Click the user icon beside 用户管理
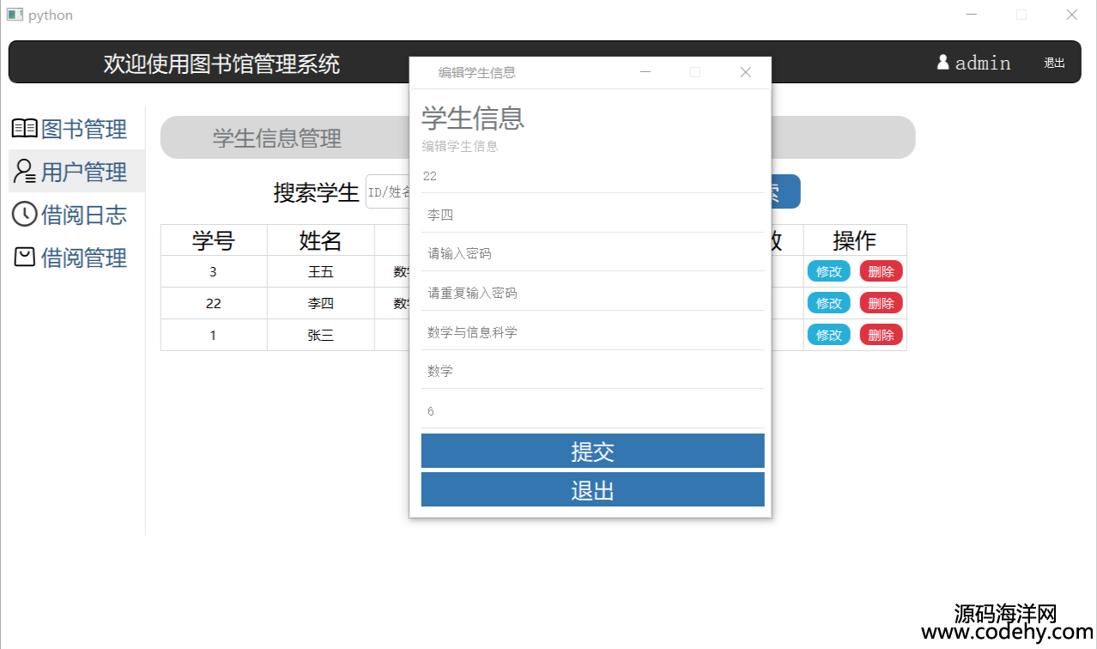This screenshot has height=649, width=1097. click(24, 171)
